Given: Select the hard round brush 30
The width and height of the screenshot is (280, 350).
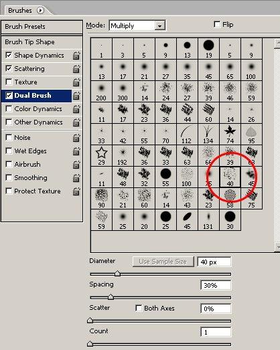Looking at the screenshot, I should click(x=230, y=220).
